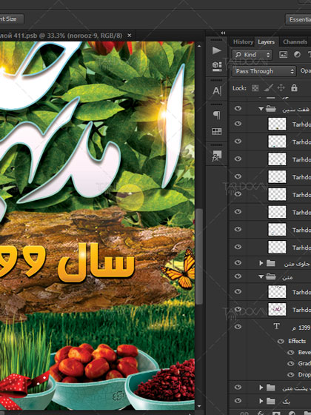Switch to the Channels tab
Screen dimensions: 311x415
(x=295, y=41)
